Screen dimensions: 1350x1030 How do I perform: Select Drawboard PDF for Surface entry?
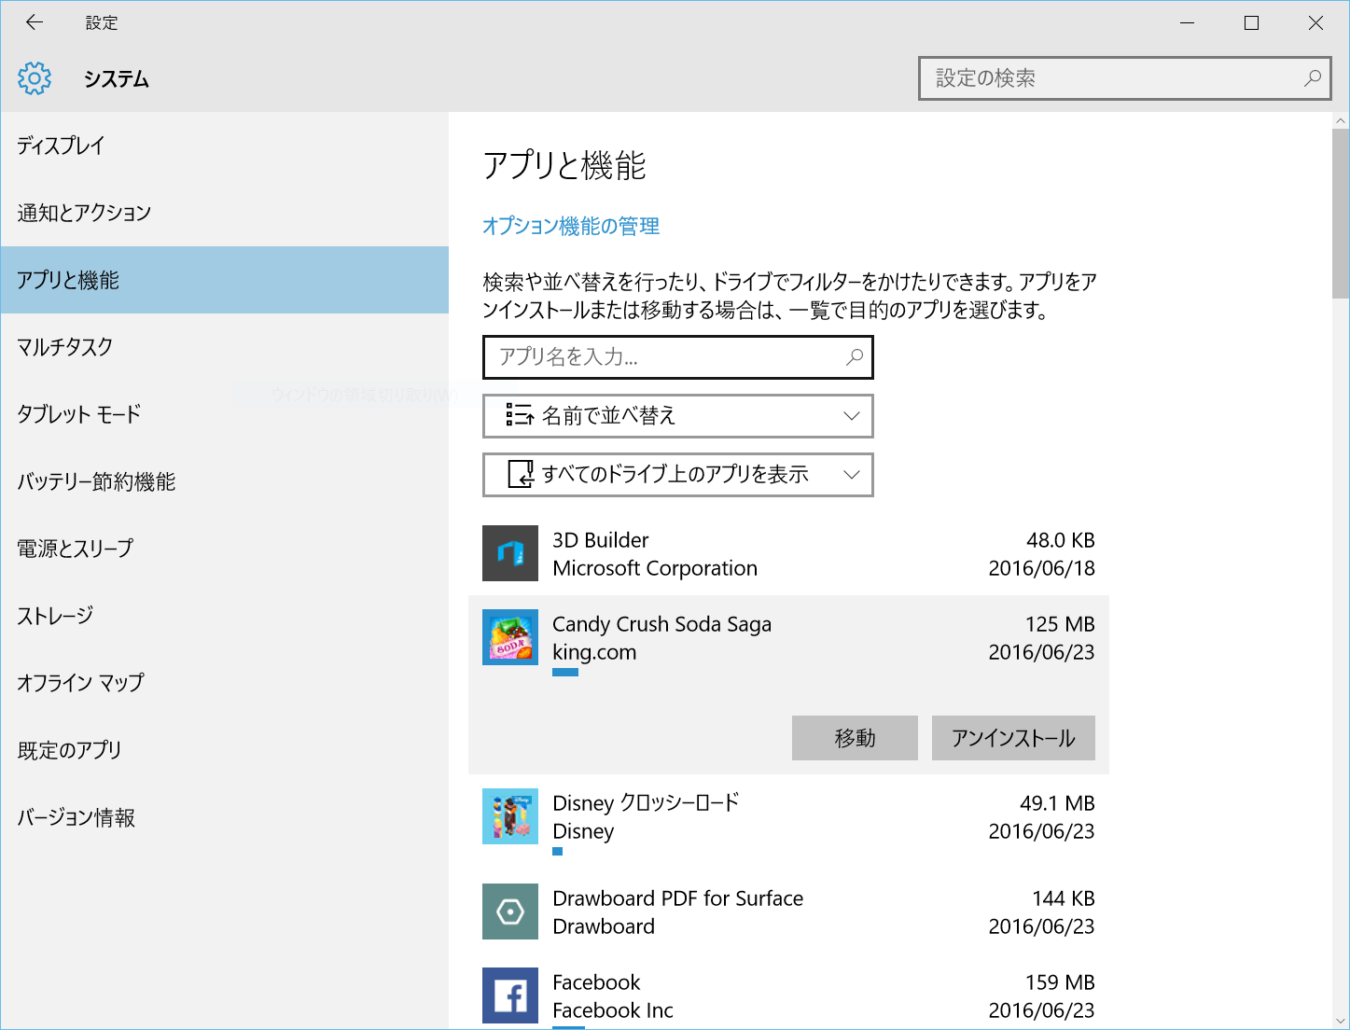[x=788, y=912]
